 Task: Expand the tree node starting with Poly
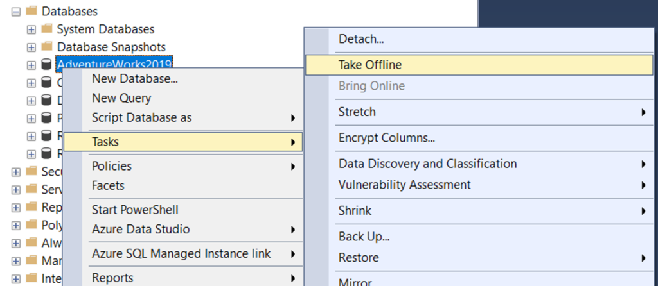click(x=16, y=225)
